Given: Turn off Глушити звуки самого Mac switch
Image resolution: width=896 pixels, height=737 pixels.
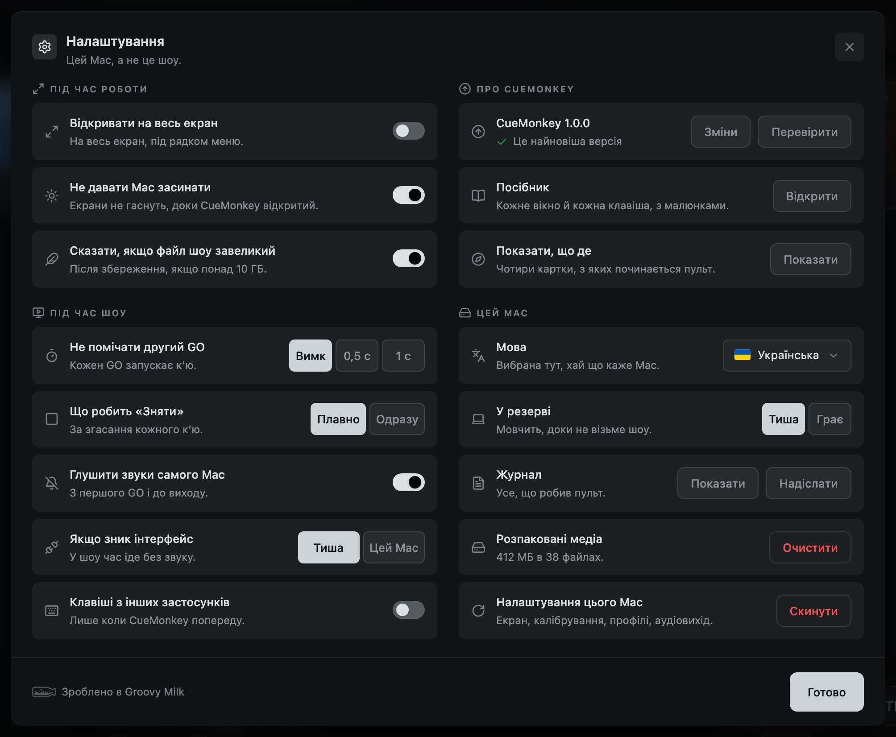Looking at the screenshot, I should (x=408, y=482).
